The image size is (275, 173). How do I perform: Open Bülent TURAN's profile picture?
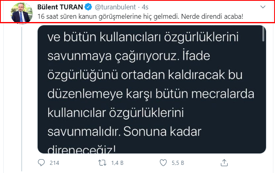point(22,13)
